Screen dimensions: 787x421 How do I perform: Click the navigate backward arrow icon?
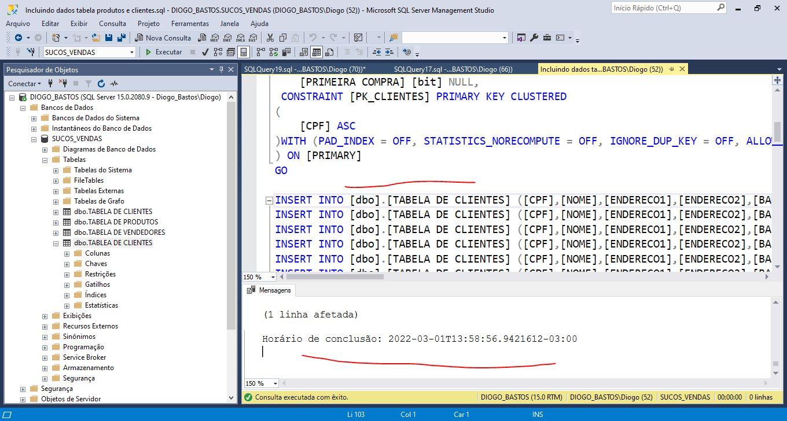19,38
